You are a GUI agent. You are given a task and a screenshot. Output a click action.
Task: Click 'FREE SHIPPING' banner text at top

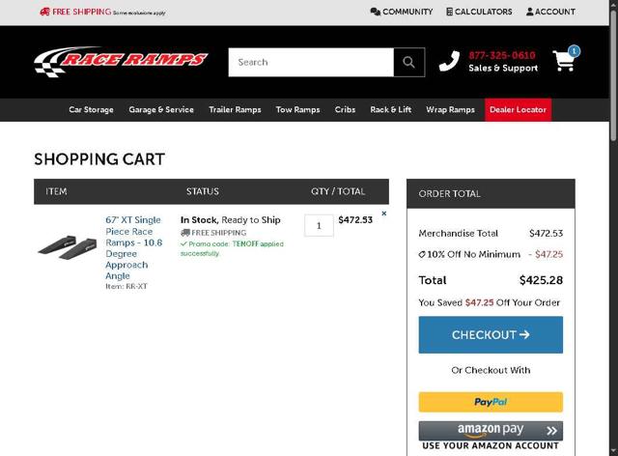coord(81,12)
